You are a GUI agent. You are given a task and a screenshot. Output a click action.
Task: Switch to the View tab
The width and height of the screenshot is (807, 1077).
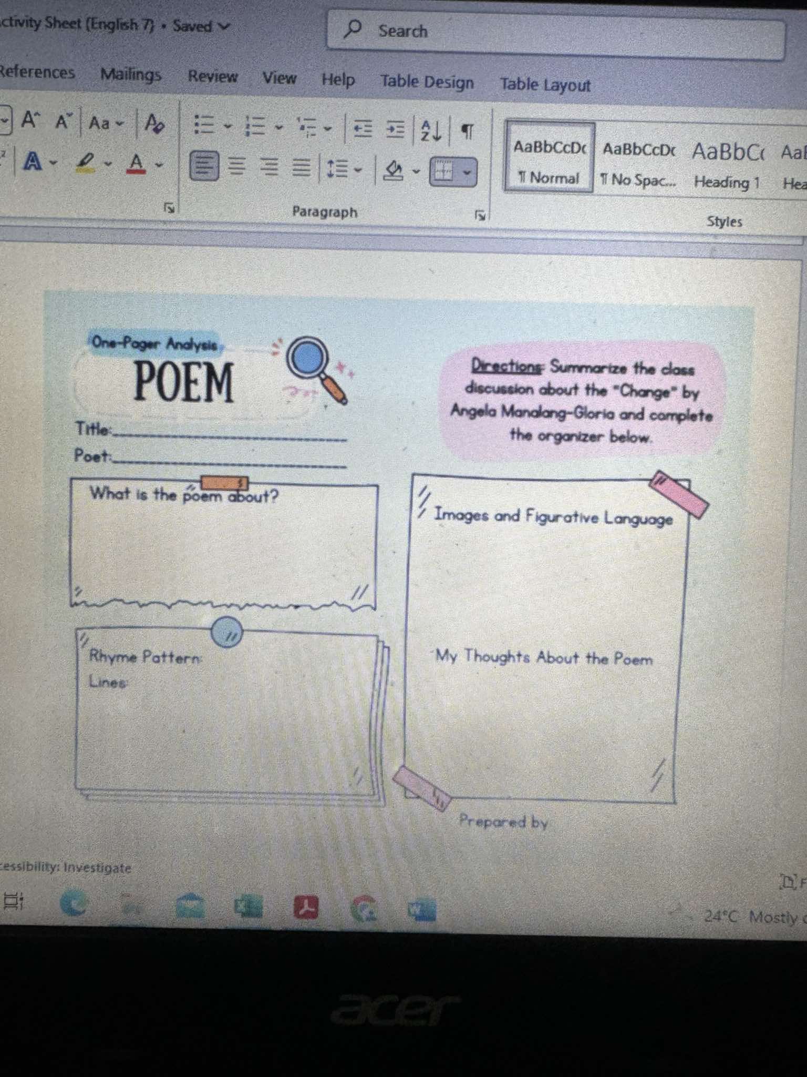[280, 79]
